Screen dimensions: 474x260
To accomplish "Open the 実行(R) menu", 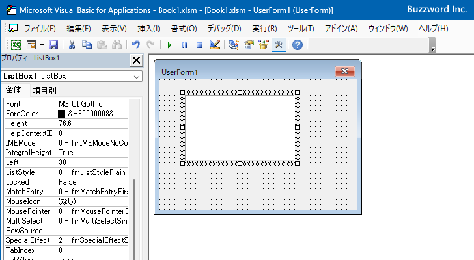I will (x=264, y=29).
